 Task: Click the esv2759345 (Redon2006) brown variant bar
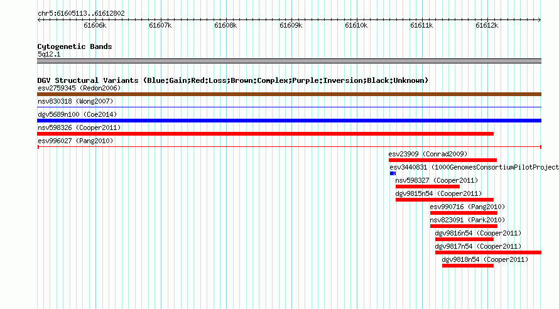289,94
